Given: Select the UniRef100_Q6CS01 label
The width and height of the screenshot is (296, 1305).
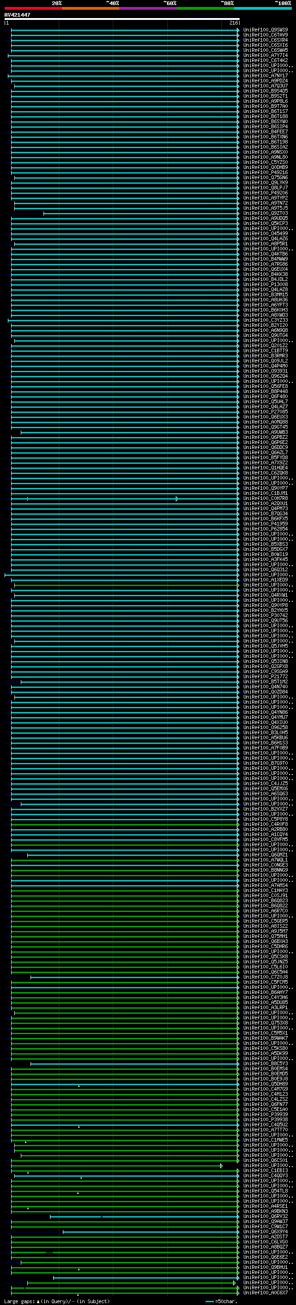Looking at the screenshot, I should coord(265,1160).
